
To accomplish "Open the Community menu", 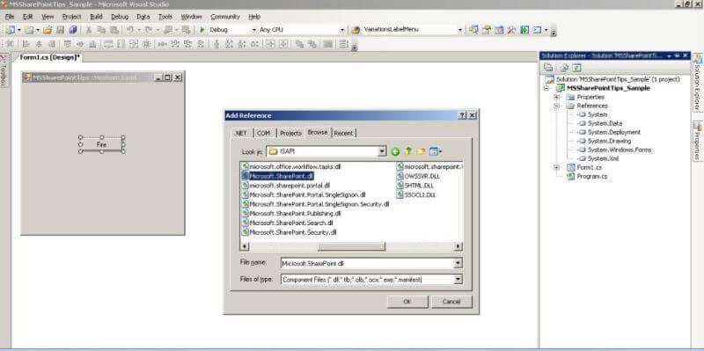I will click(225, 17).
